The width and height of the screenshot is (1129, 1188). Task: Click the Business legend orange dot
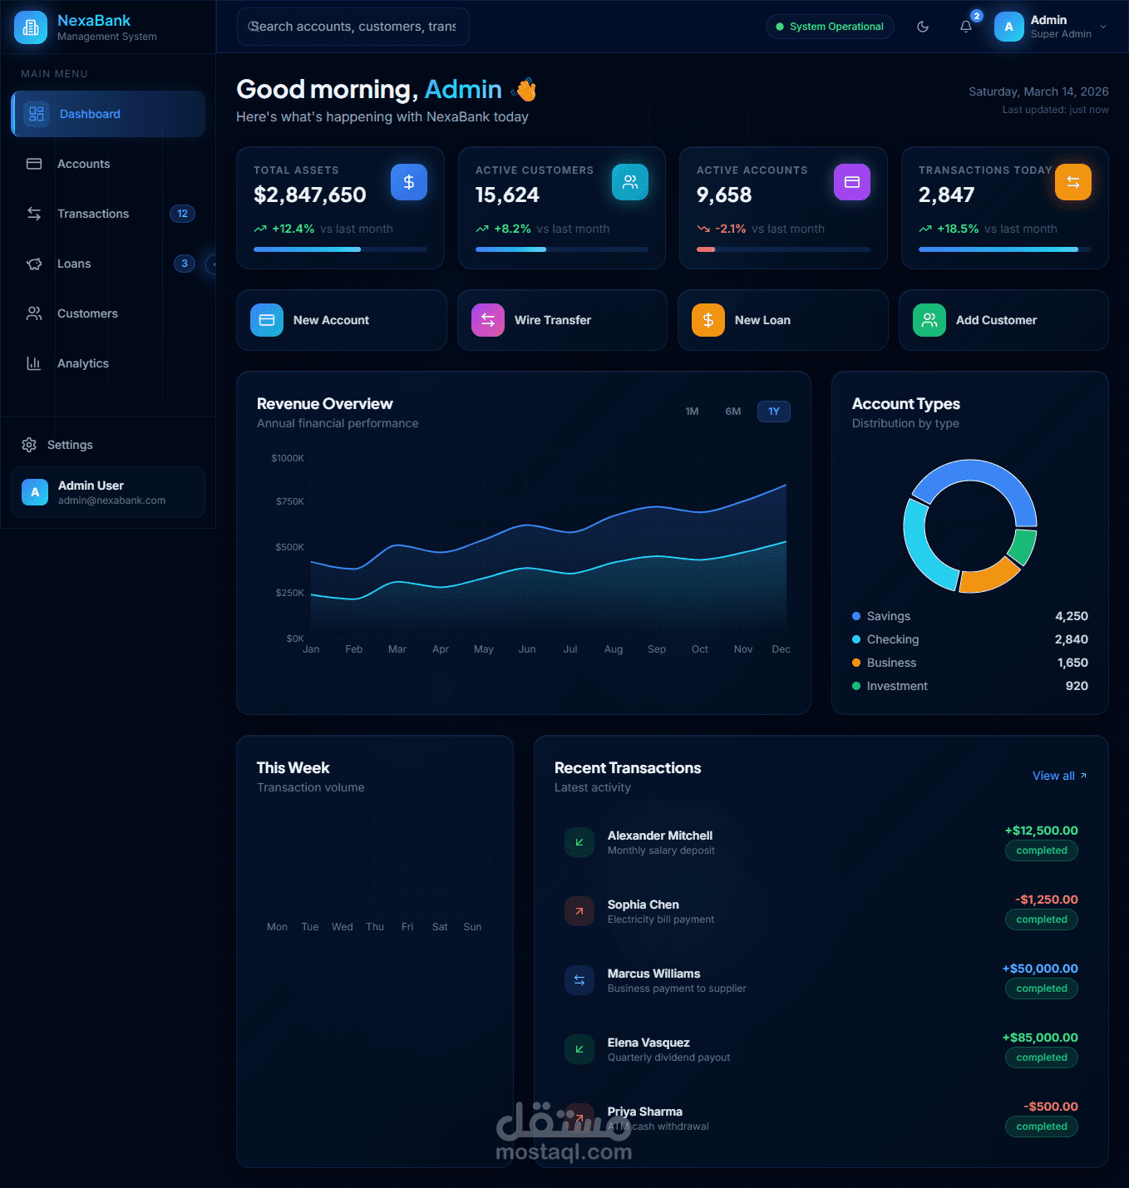856,663
